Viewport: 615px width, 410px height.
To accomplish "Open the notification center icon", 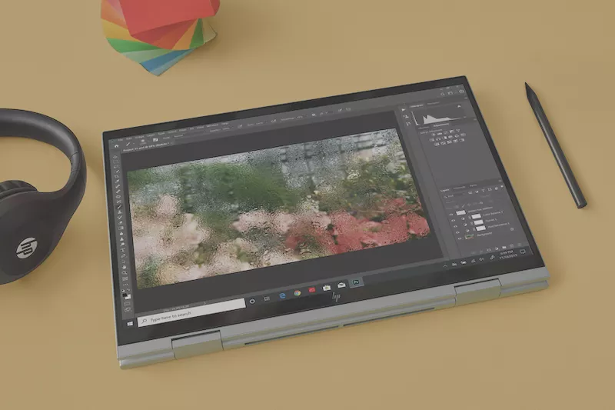I will (523, 252).
